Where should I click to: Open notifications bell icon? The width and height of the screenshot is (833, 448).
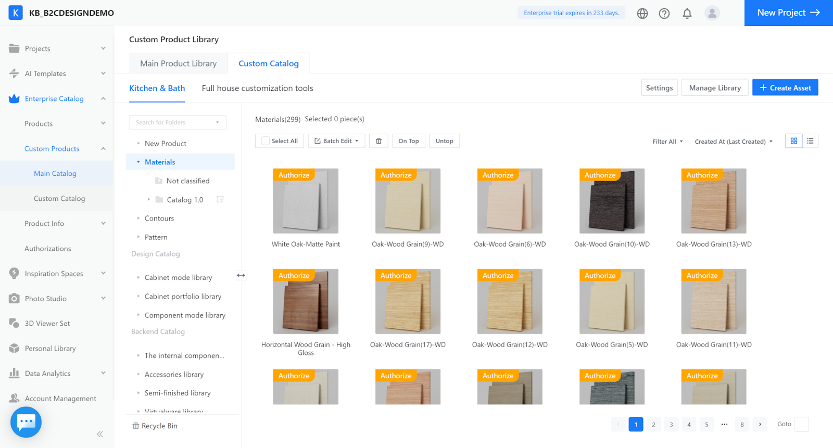tap(687, 14)
